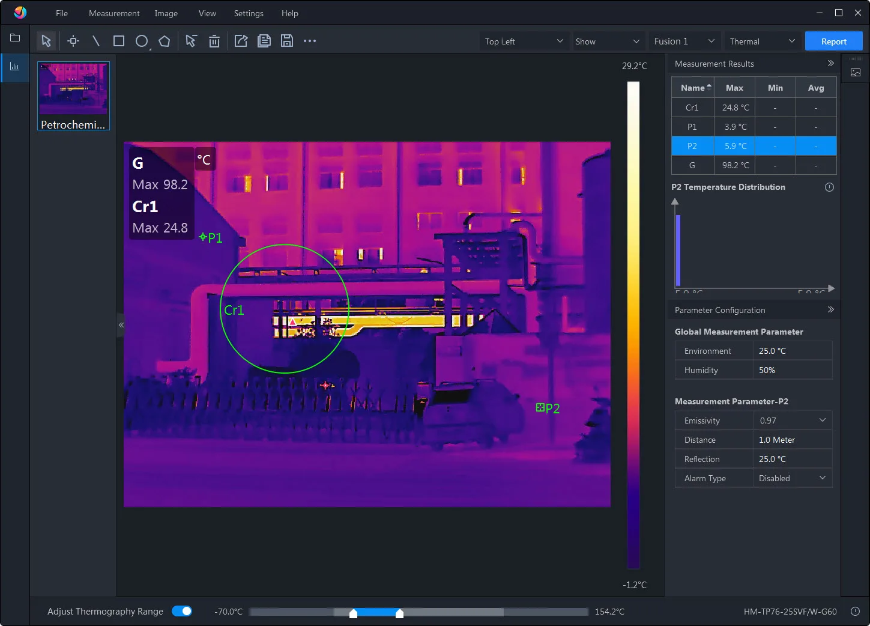Open the Fusion 1 palette dropdown

click(x=684, y=41)
